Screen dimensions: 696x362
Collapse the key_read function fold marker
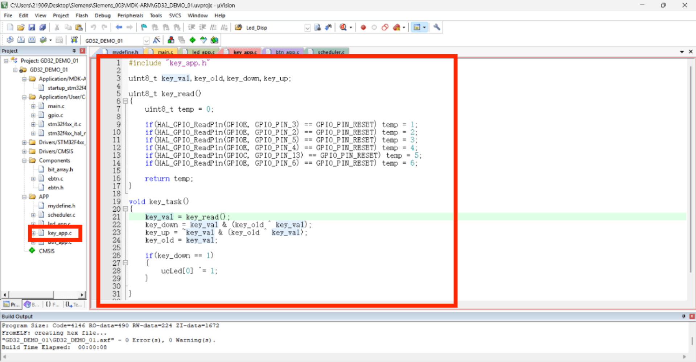tap(125, 101)
